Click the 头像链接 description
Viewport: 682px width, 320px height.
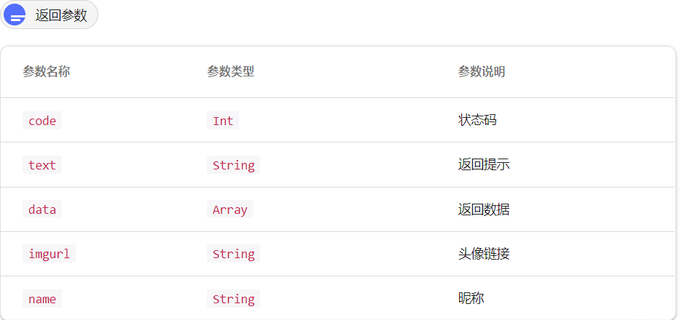click(484, 254)
